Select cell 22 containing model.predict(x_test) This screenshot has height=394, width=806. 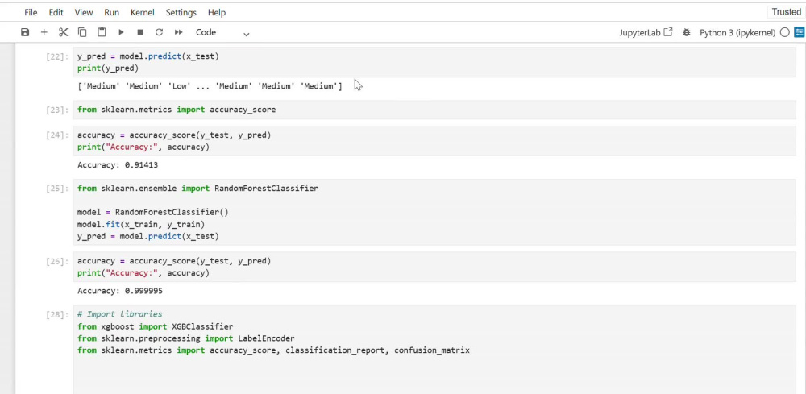point(434,62)
